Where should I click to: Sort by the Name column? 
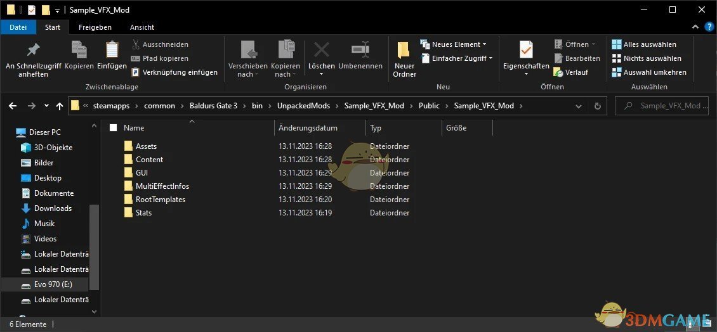134,128
